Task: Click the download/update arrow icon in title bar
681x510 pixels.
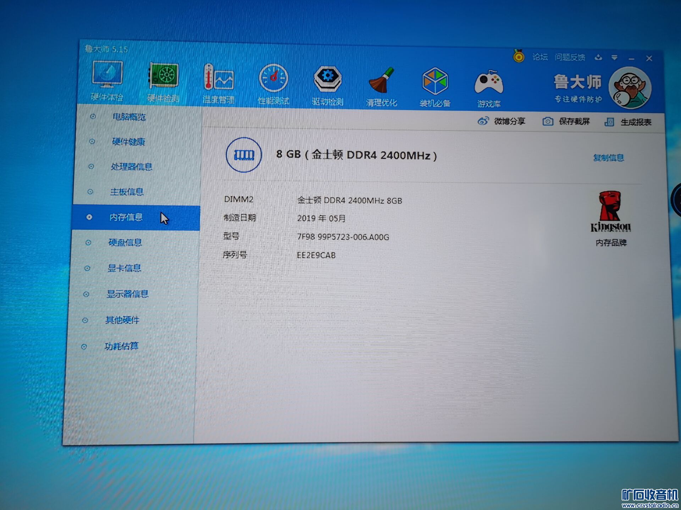Action: pos(598,57)
